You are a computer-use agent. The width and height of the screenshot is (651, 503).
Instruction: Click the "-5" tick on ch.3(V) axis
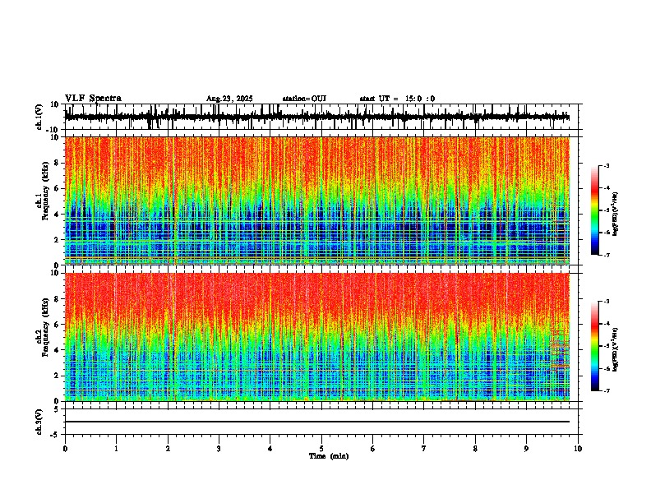click(55, 435)
